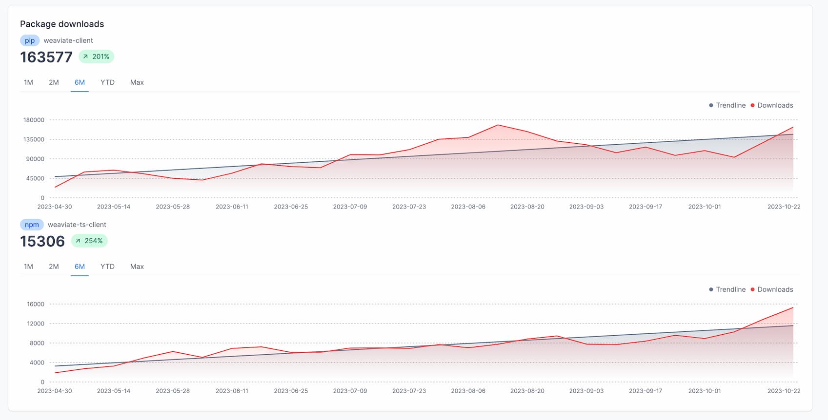Image resolution: width=828 pixels, height=420 pixels.
Task: Toggle Downloads legend in pip chart
Action: (x=772, y=105)
